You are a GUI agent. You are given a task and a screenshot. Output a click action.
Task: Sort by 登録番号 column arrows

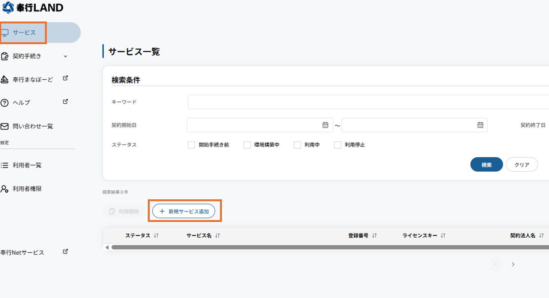pyautogui.click(x=374, y=236)
